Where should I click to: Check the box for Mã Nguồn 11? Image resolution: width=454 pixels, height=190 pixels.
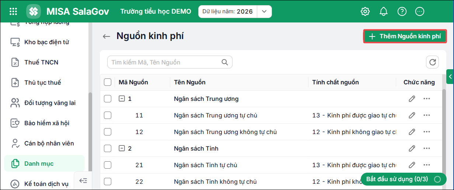click(x=108, y=115)
